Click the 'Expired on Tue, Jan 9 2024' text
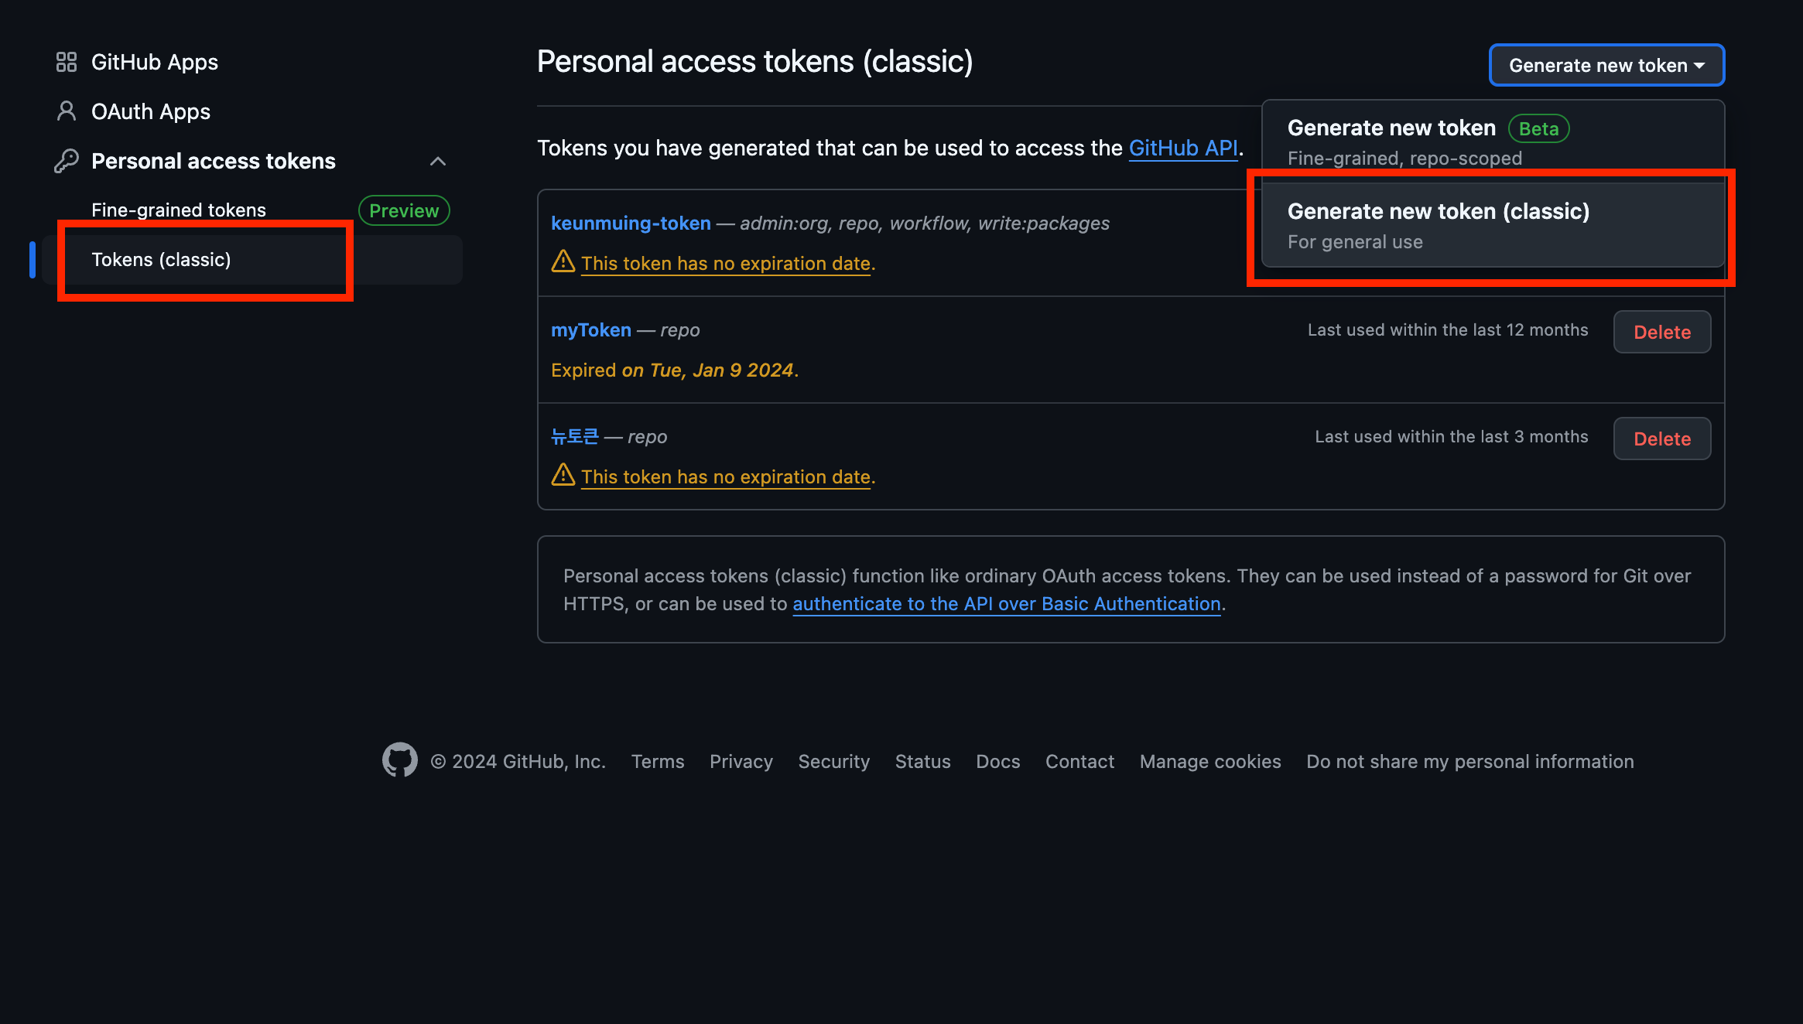Image resolution: width=1803 pixels, height=1024 pixels. [674, 370]
